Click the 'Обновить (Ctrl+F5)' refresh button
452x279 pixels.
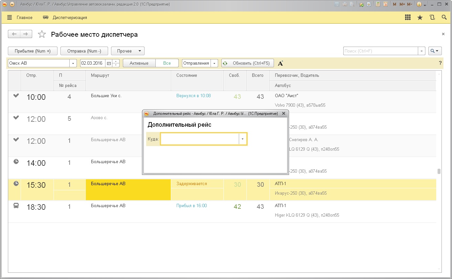pos(246,63)
